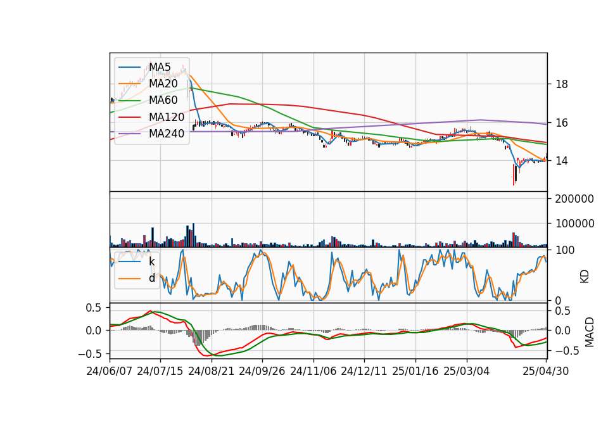Click the 25/04/30 date label
This screenshot has width=608, height=437.
[546, 371]
